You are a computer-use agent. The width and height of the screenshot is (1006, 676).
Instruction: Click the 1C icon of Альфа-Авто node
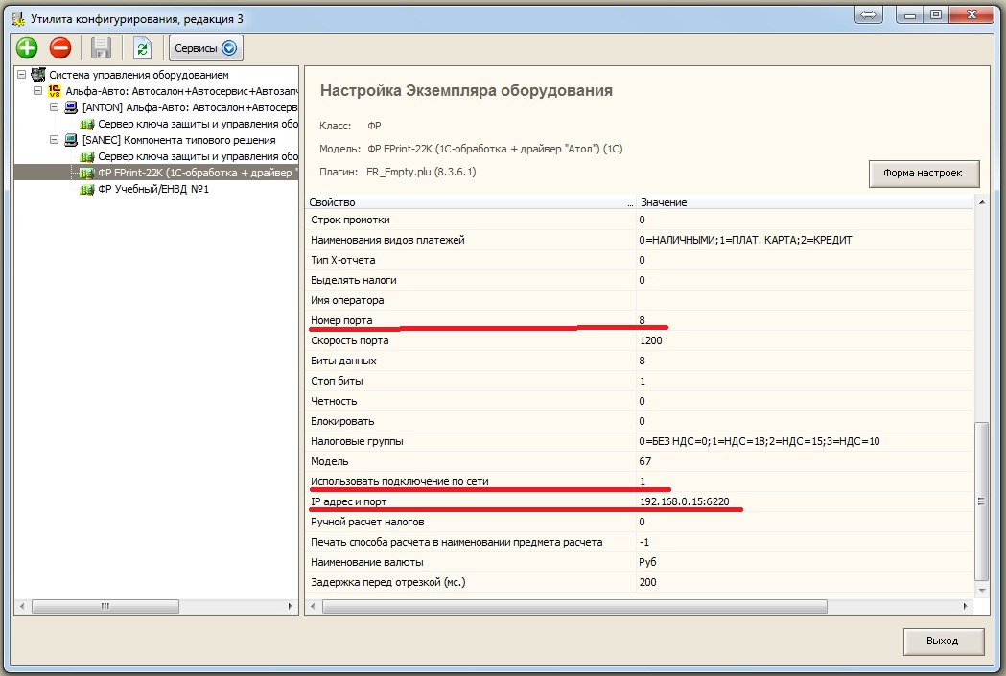click(x=56, y=91)
